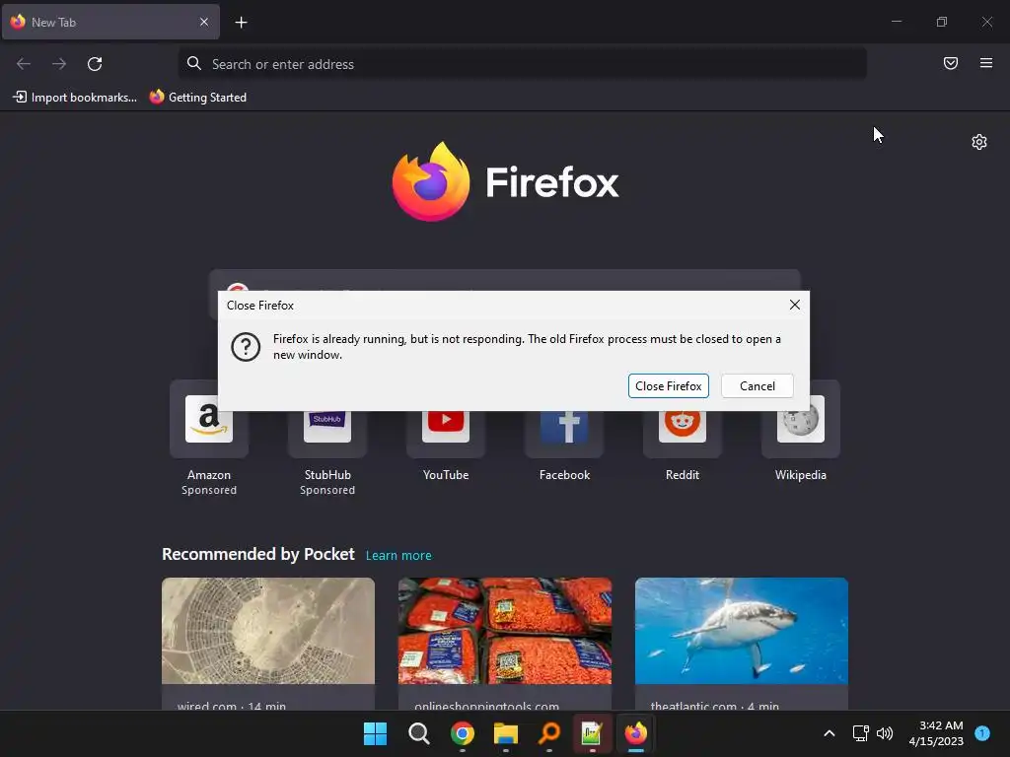Close the New Tab tab
1010x757 pixels.
pos(203,22)
